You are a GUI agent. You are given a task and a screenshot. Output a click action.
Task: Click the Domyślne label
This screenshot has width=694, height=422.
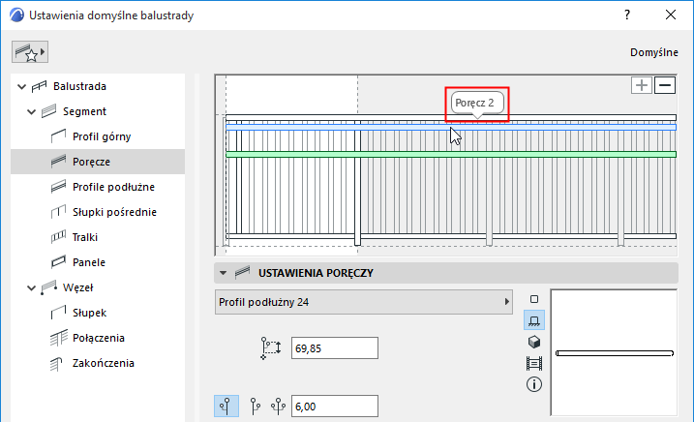click(654, 52)
